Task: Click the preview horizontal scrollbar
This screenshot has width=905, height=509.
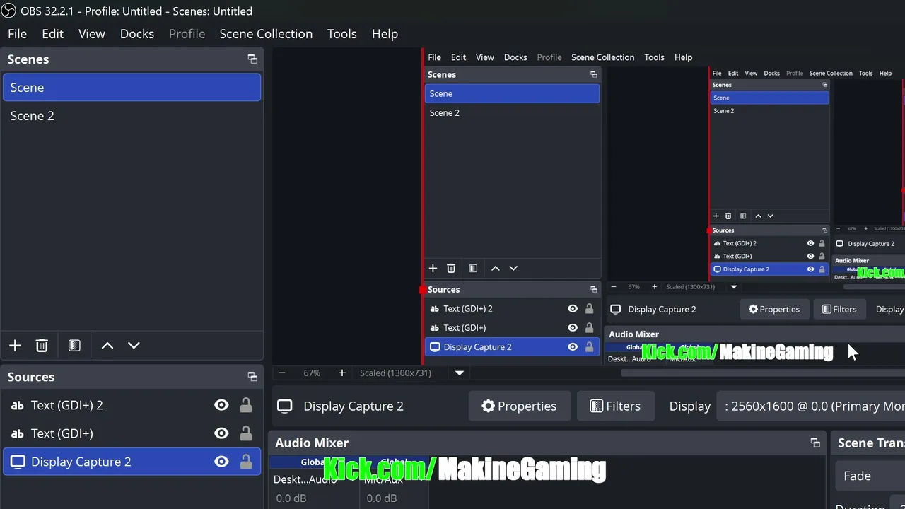Action: 764,373
